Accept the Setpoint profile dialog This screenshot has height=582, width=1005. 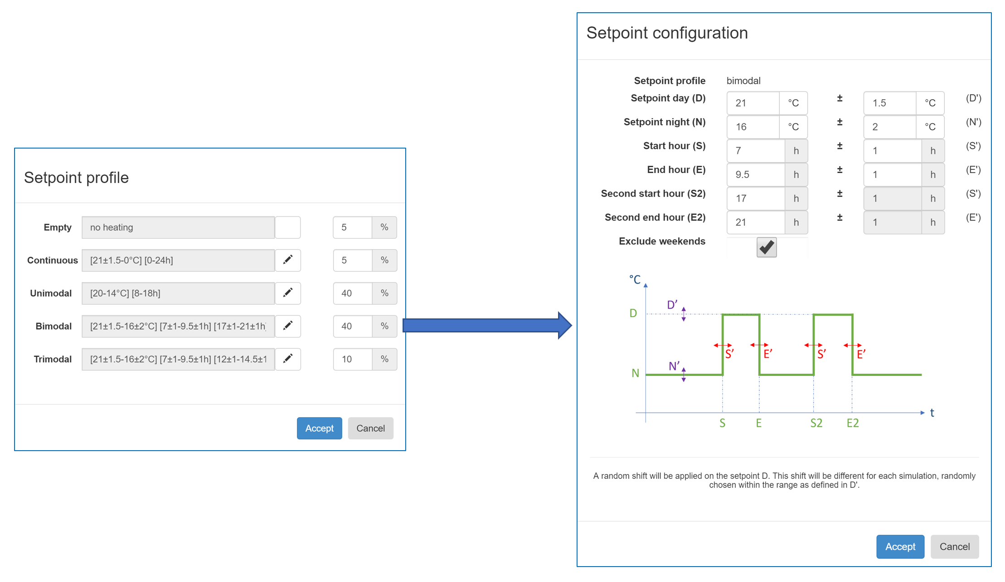coord(319,428)
